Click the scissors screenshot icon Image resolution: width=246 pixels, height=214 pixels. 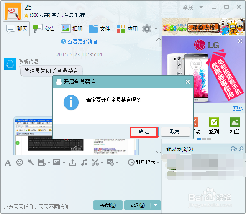coord(95,162)
